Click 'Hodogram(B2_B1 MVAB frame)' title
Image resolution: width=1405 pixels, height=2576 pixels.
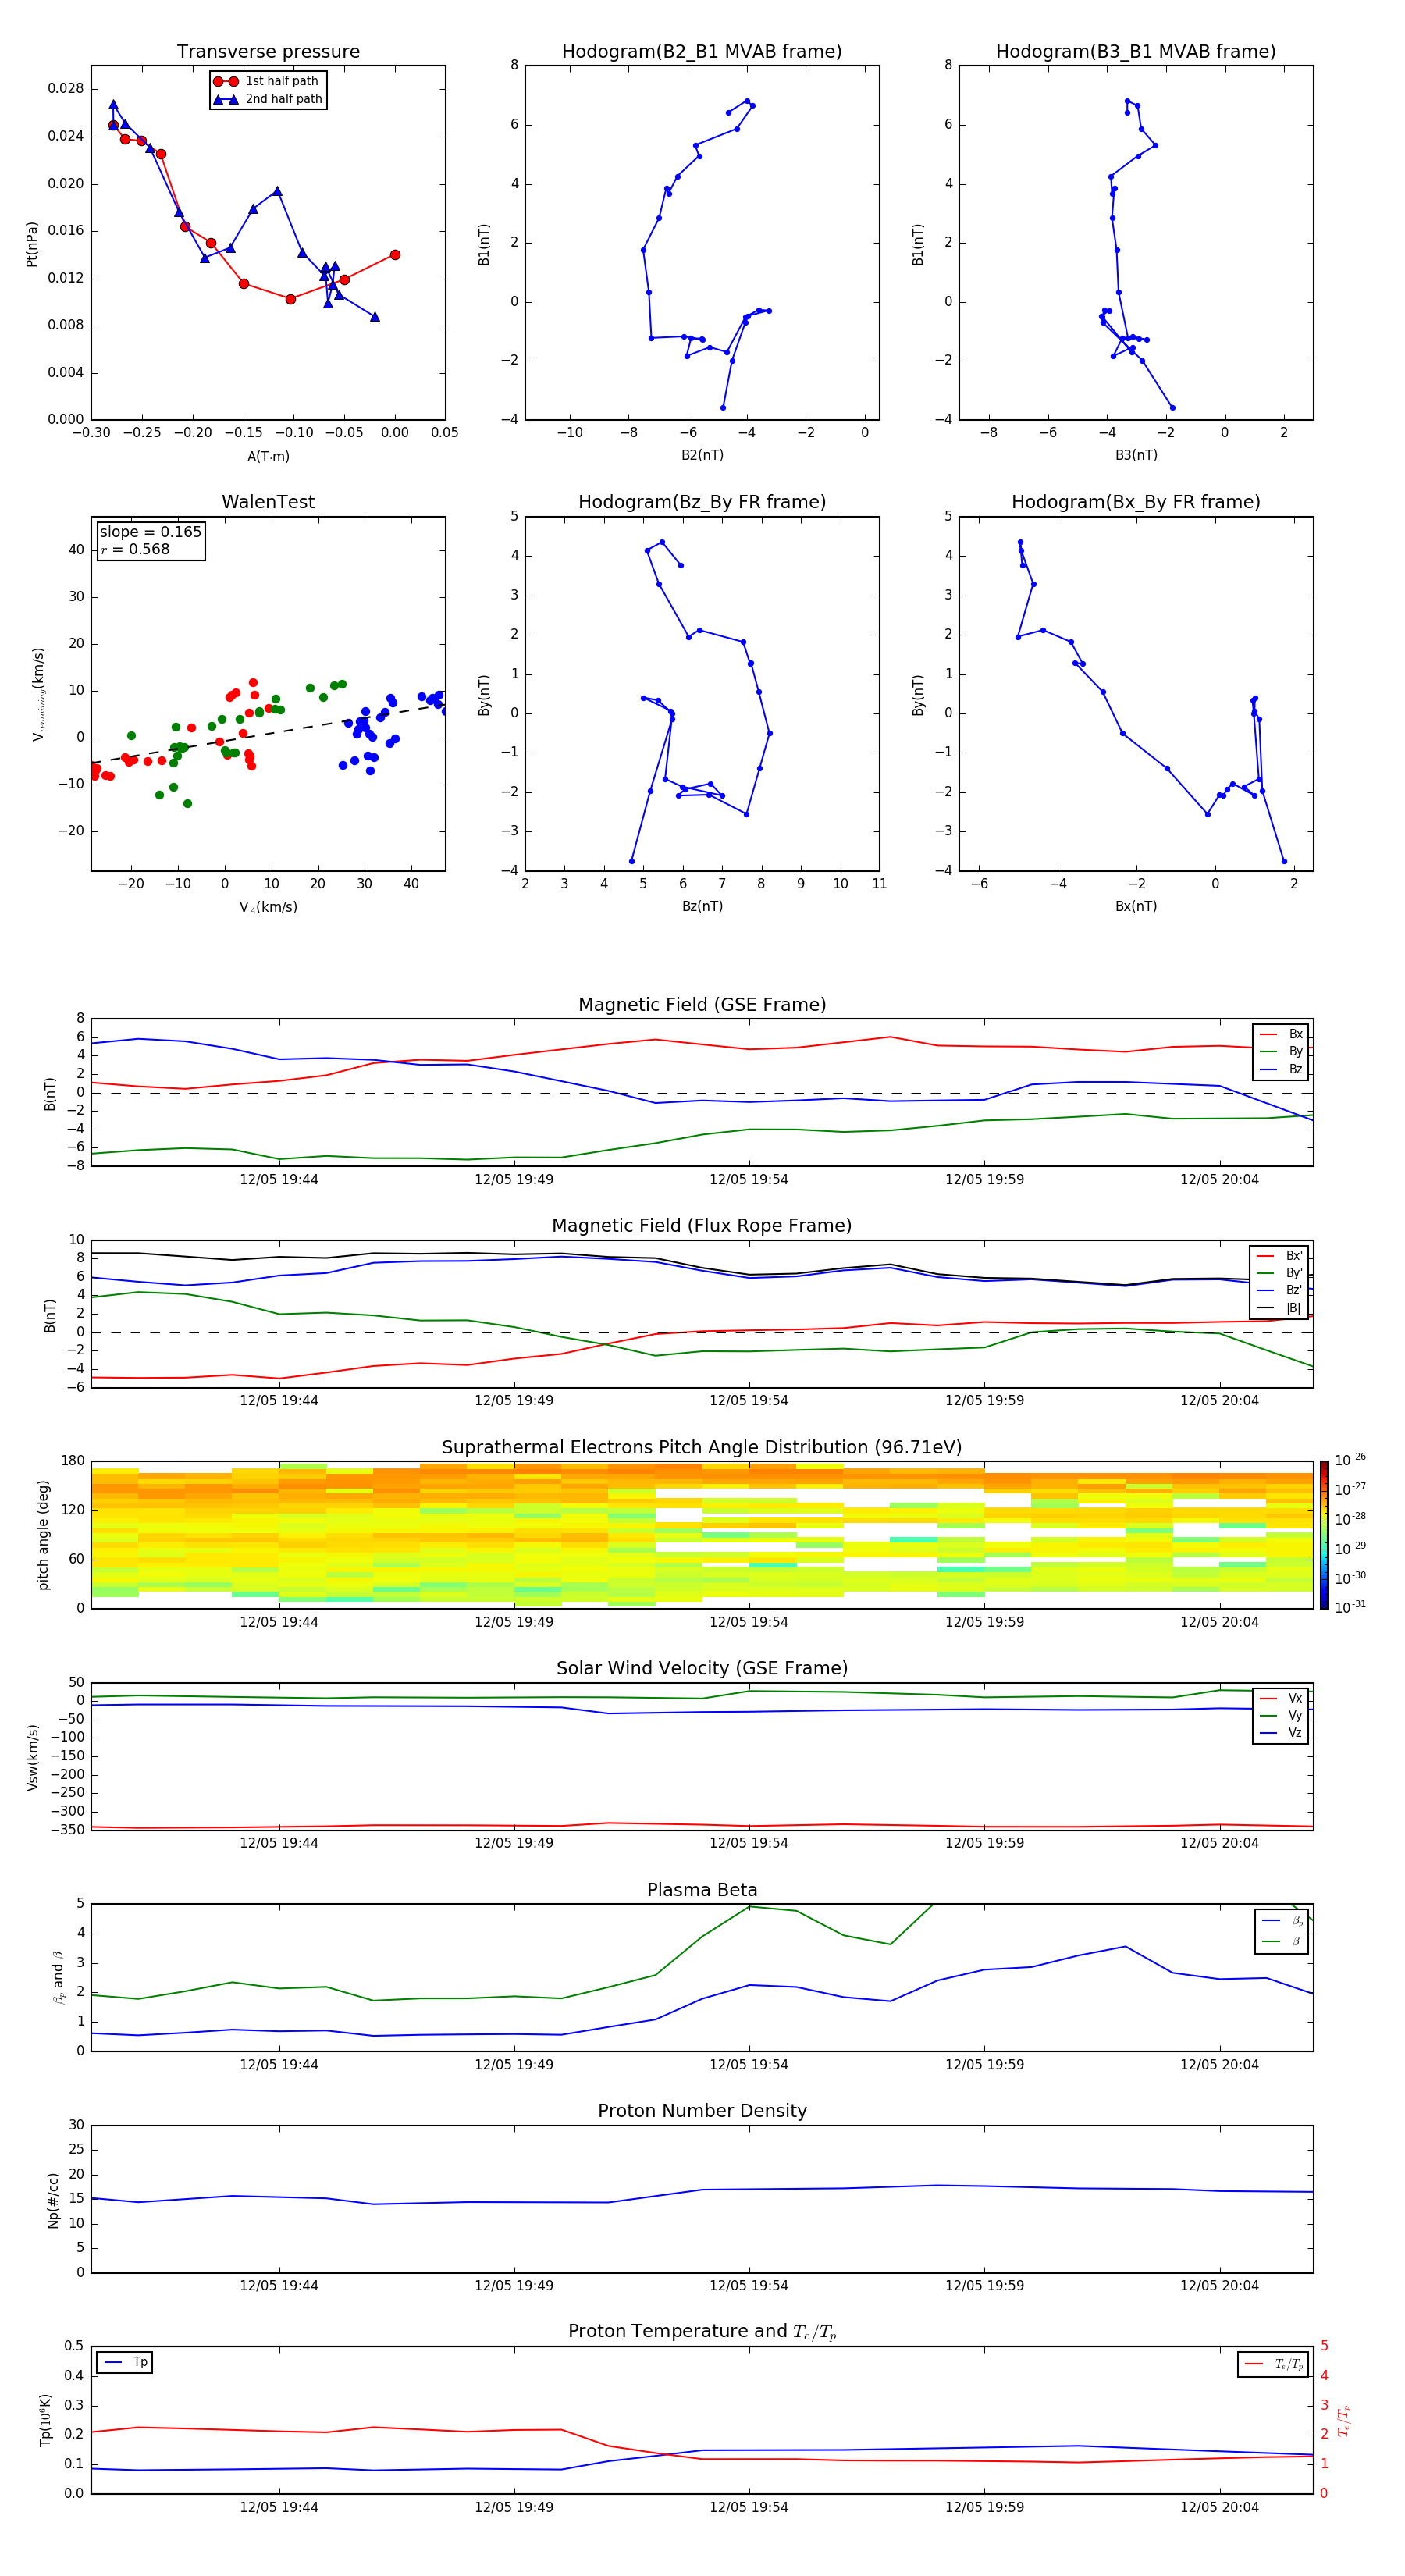click(x=702, y=52)
